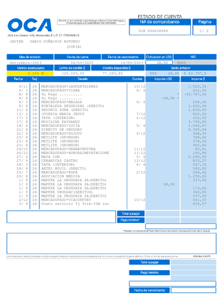Click the due date 14/09/2023
The image size is (224, 299).
[132, 63]
